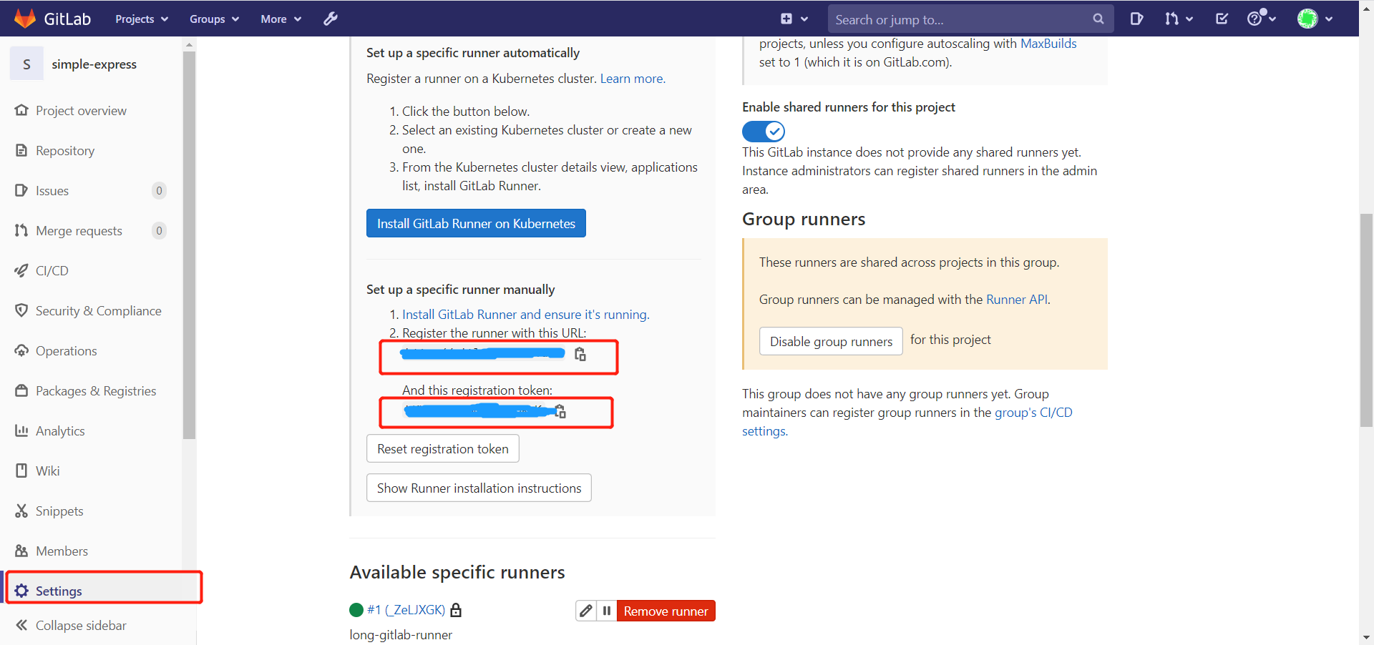The height and width of the screenshot is (645, 1374).
Task: Expand the Projects dropdown
Action: 142,19
